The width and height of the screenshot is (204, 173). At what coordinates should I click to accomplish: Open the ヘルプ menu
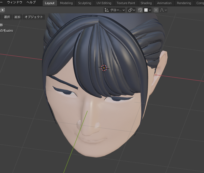pos(31,2)
